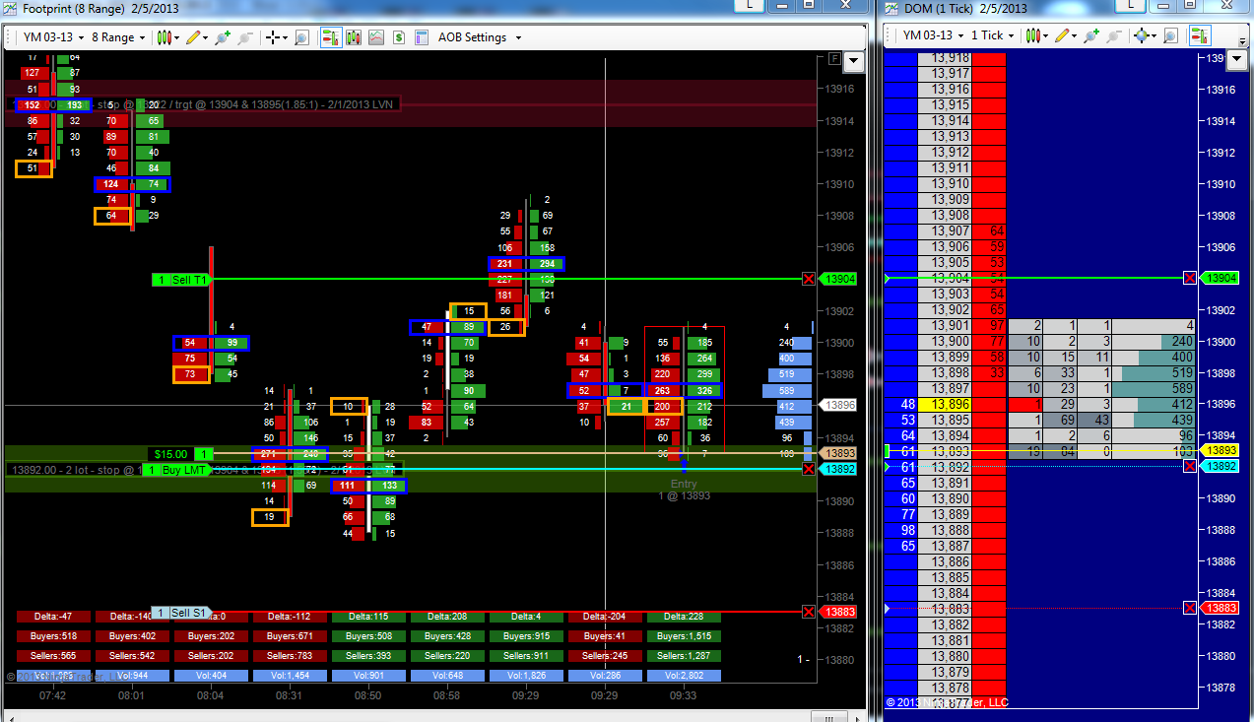1254x722 pixels.
Task: Click zoom frame magnifier in DOM toolbar
Action: pos(1171,34)
